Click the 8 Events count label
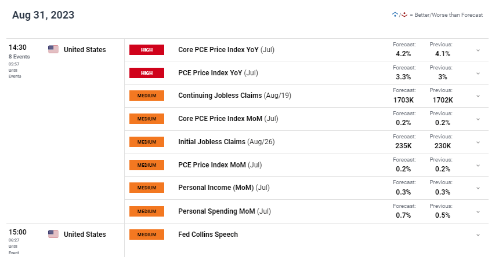The height and width of the screenshot is (260, 499). point(19,57)
